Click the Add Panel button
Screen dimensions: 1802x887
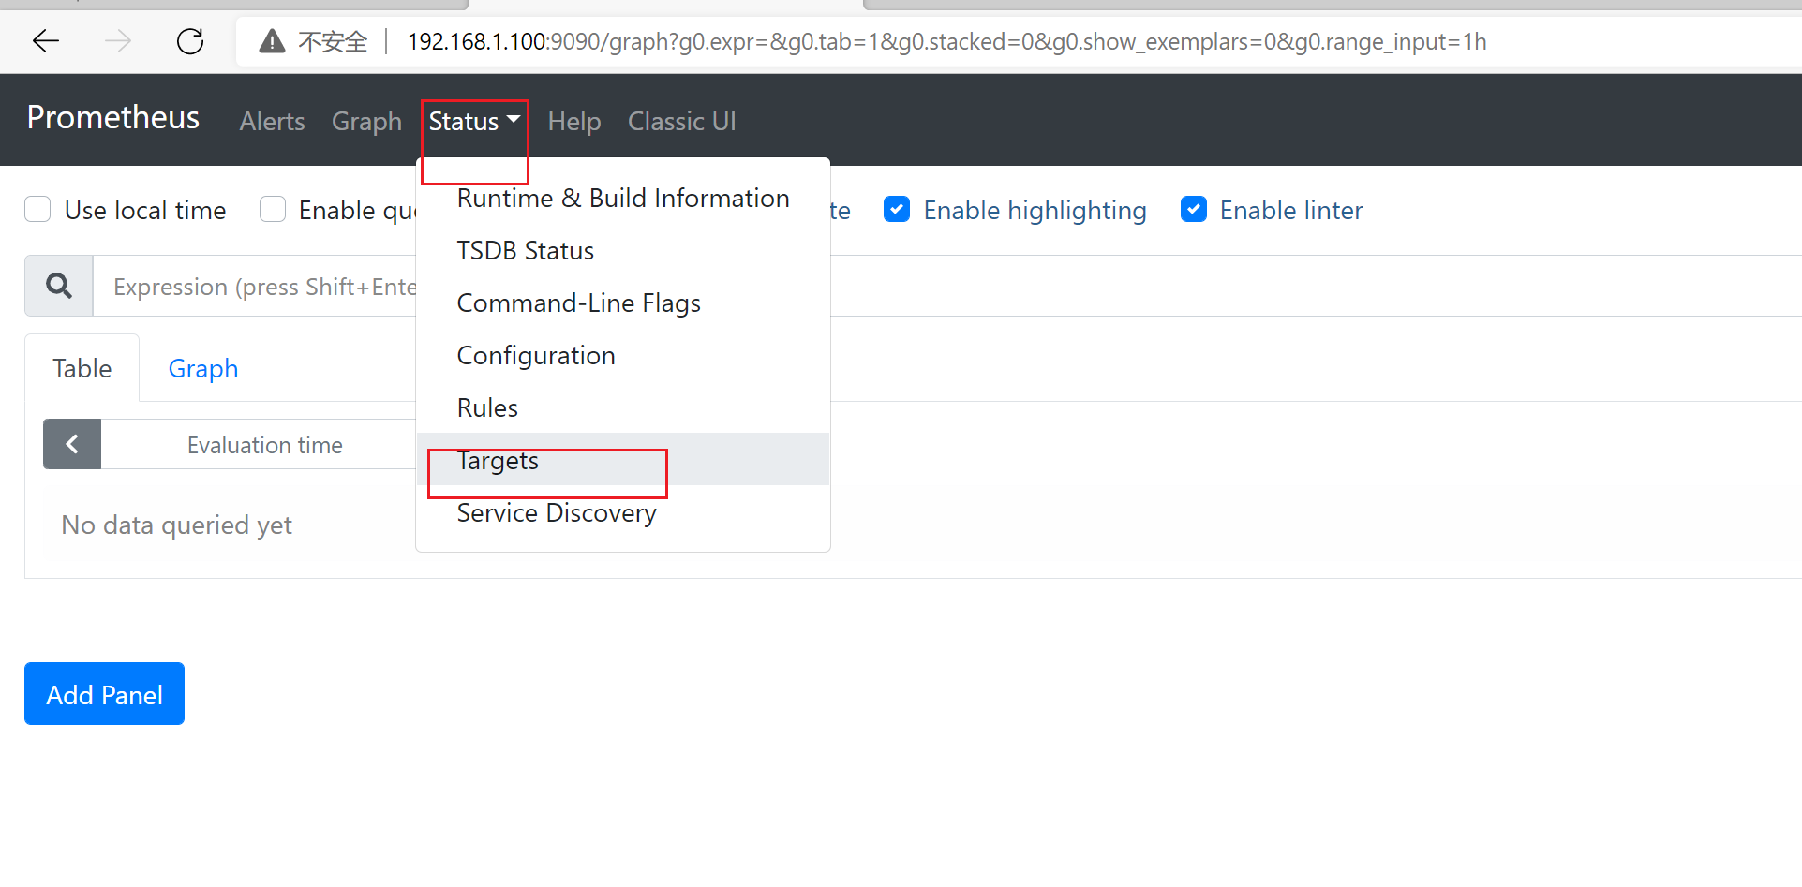pos(104,694)
